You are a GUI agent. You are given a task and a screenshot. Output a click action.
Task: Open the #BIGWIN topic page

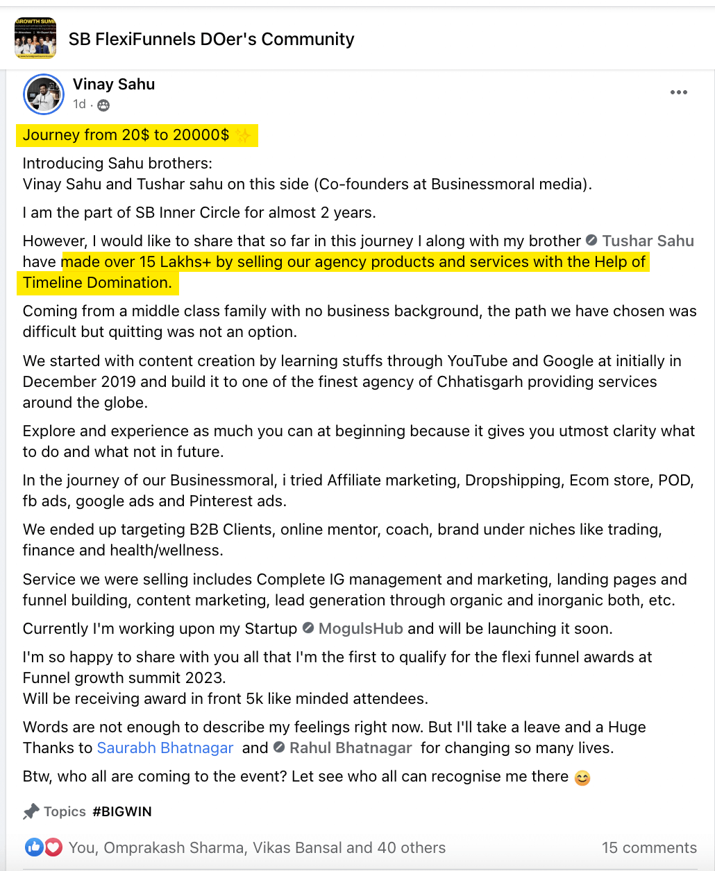coord(122,811)
